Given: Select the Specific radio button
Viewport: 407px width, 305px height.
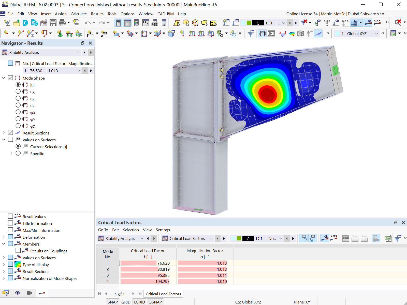Looking at the screenshot, I should [18, 153].
